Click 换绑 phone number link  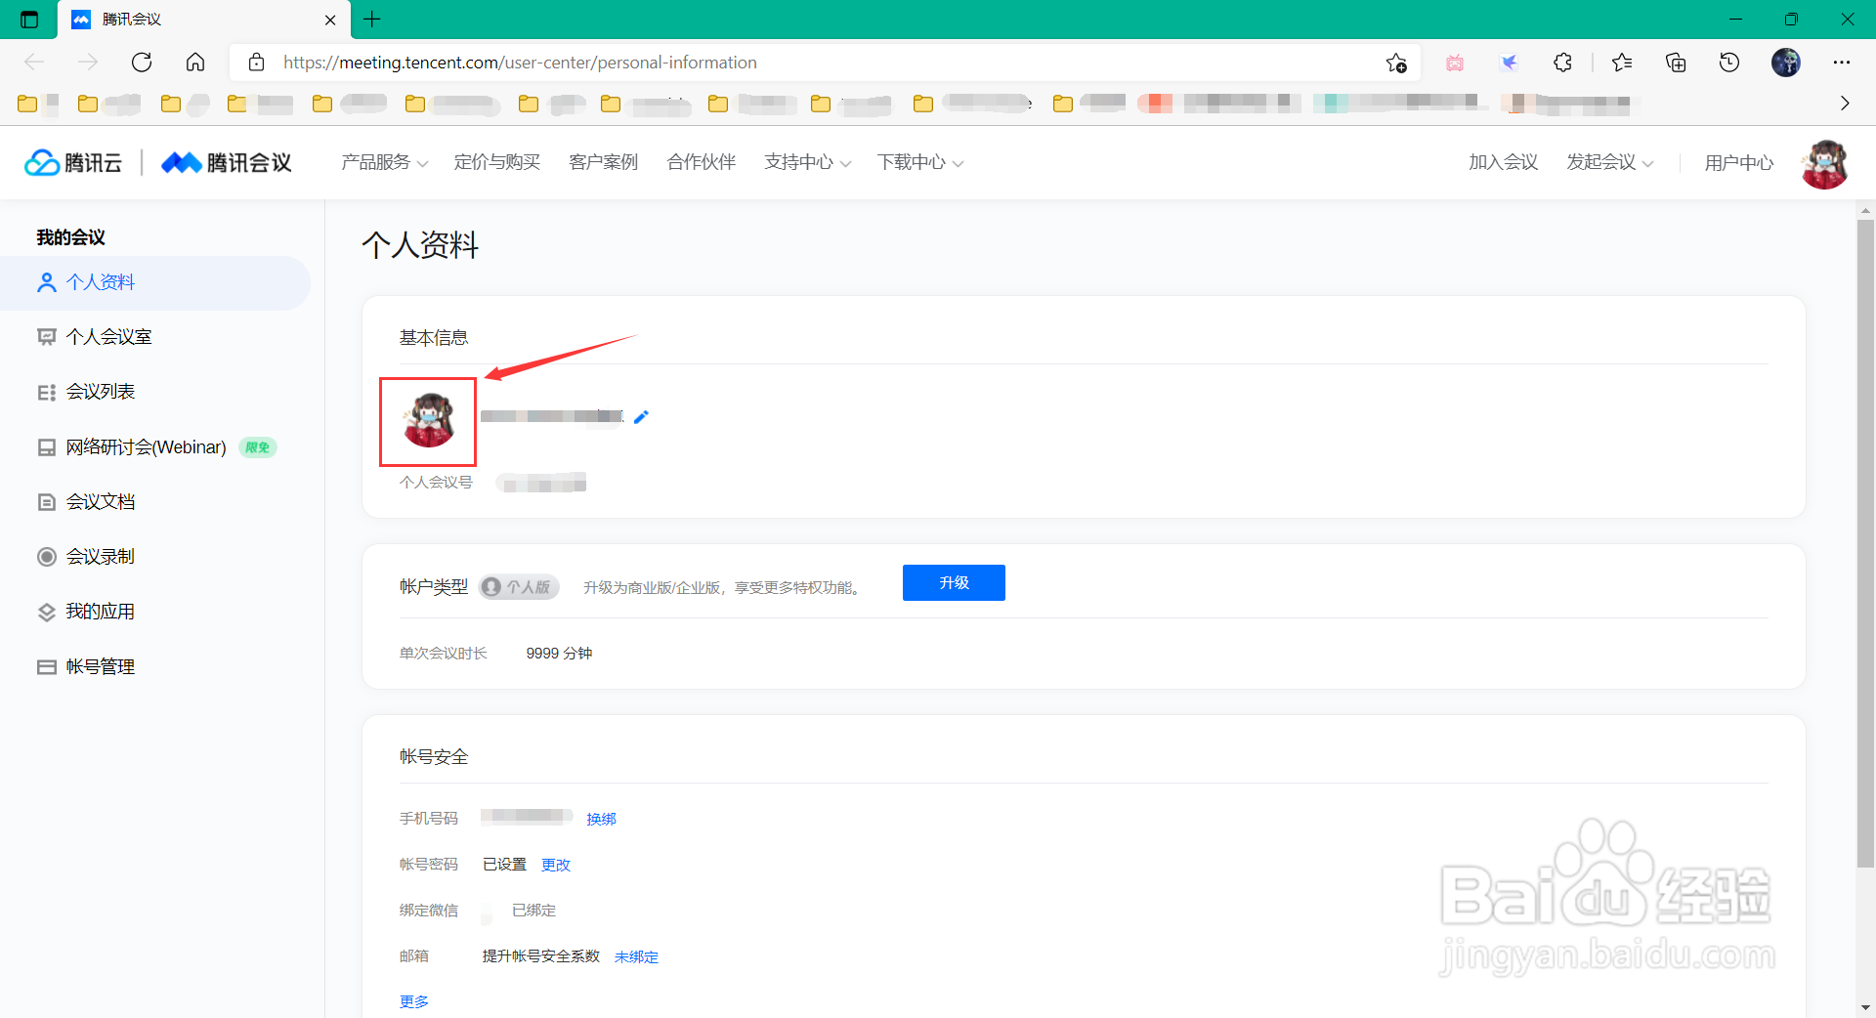tap(601, 819)
